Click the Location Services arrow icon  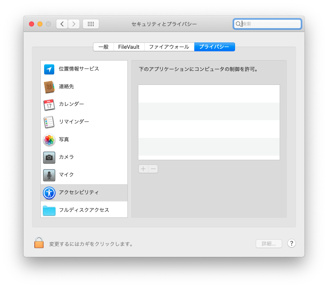49,69
